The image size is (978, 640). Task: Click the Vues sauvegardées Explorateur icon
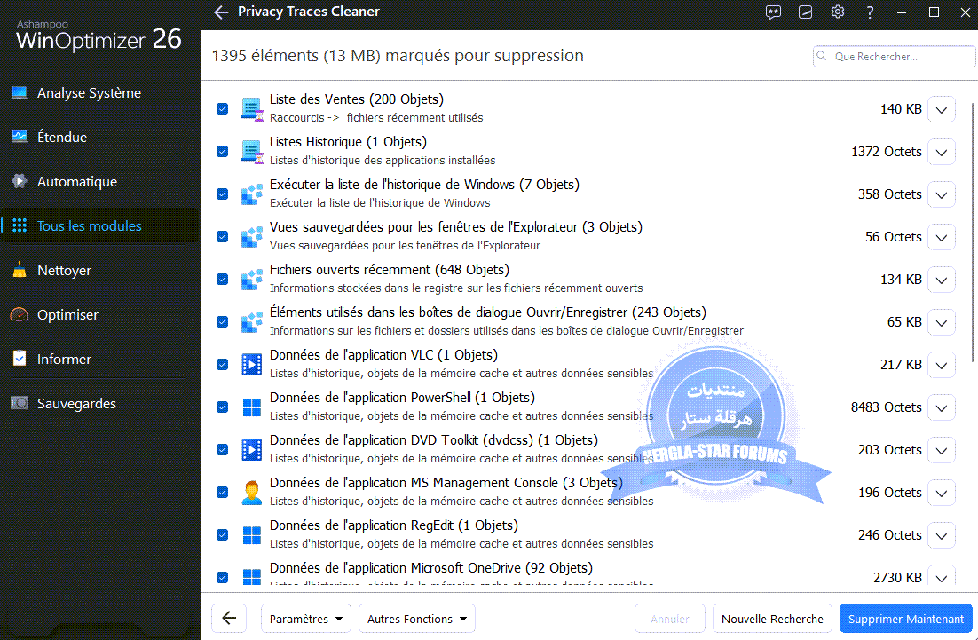tap(251, 237)
